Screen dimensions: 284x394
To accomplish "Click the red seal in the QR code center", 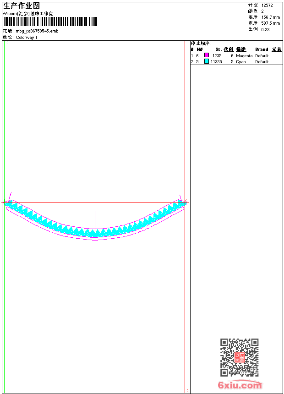I will click(x=240, y=358).
